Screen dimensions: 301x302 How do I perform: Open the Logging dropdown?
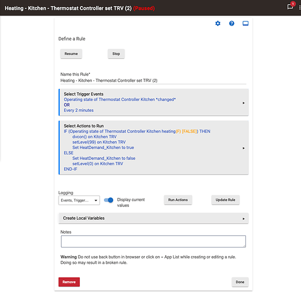[x=79, y=200]
